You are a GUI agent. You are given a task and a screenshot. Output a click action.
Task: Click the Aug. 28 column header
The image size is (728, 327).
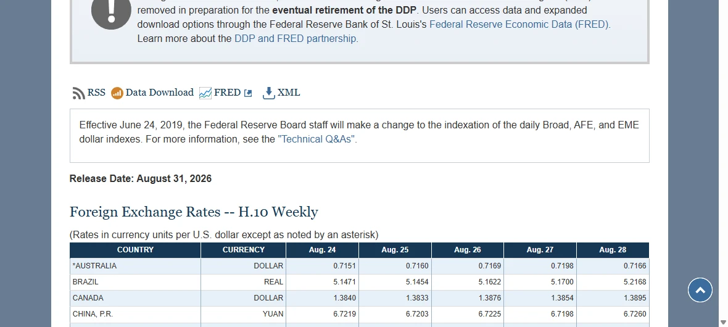[613, 250]
